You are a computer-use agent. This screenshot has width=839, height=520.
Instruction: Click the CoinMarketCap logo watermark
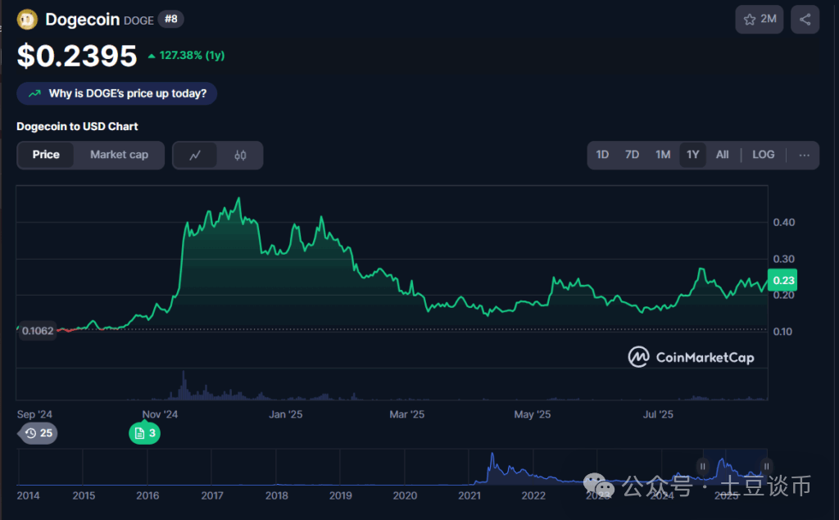pos(691,357)
